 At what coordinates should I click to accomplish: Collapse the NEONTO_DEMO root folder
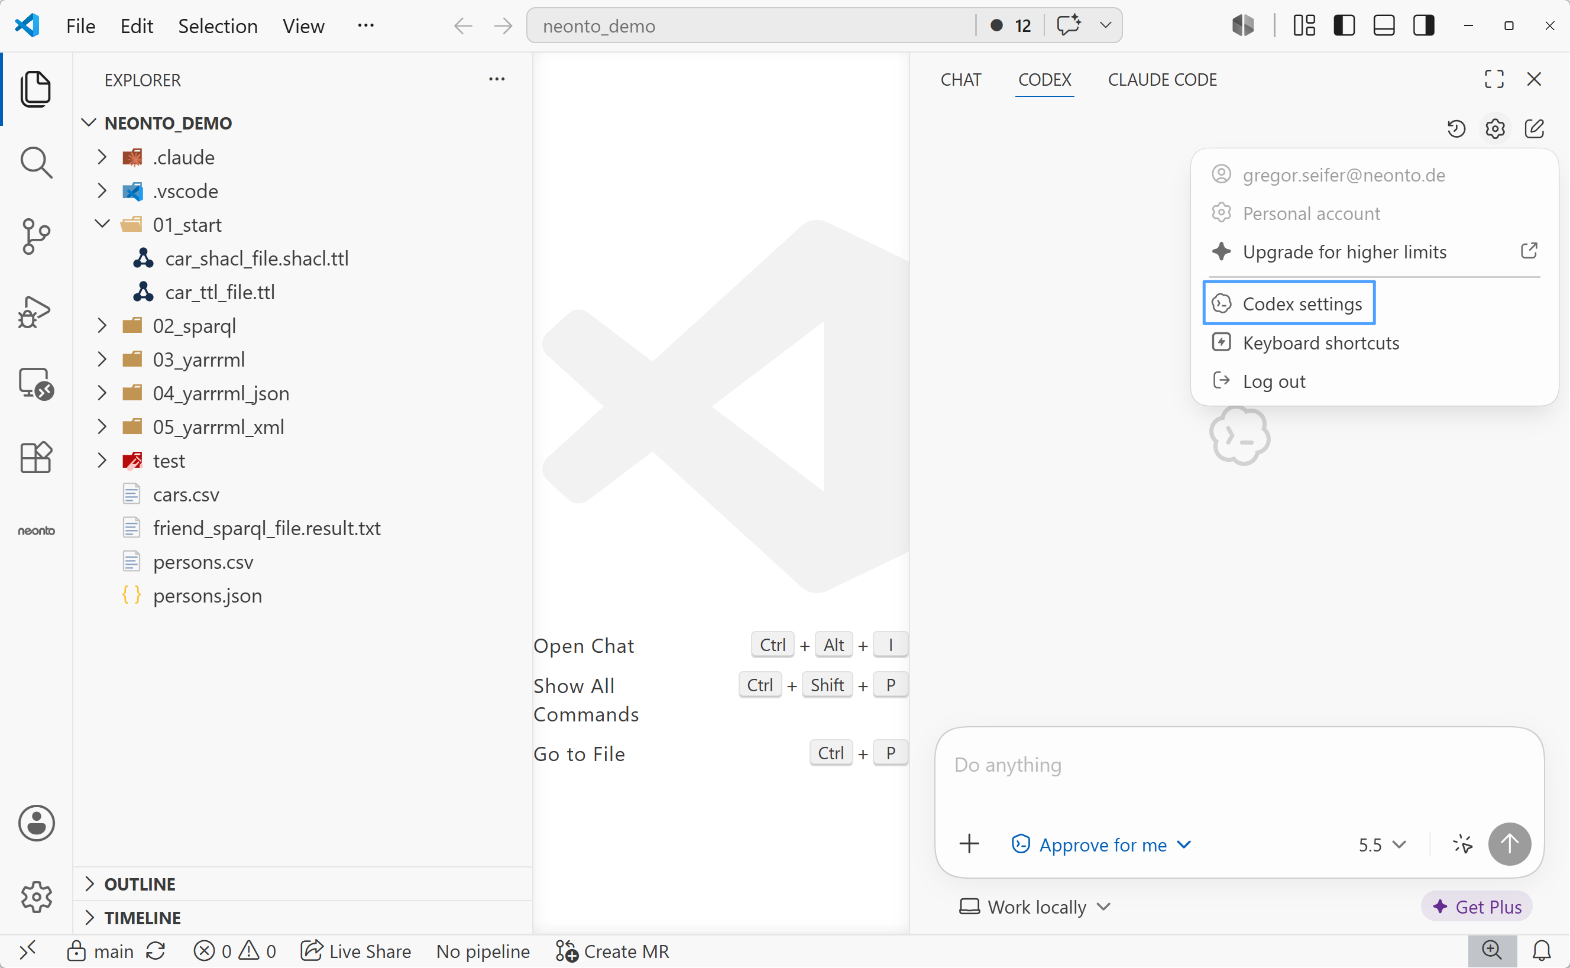point(89,123)
